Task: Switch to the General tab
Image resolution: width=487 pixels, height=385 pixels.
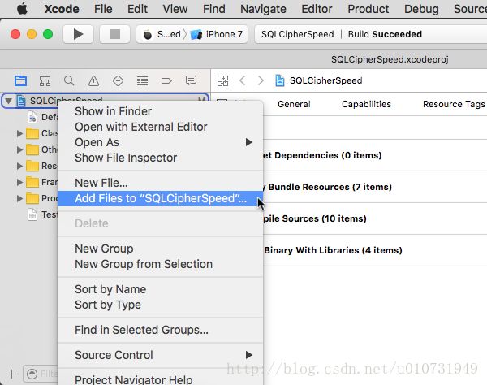Action: click(294, 104)
